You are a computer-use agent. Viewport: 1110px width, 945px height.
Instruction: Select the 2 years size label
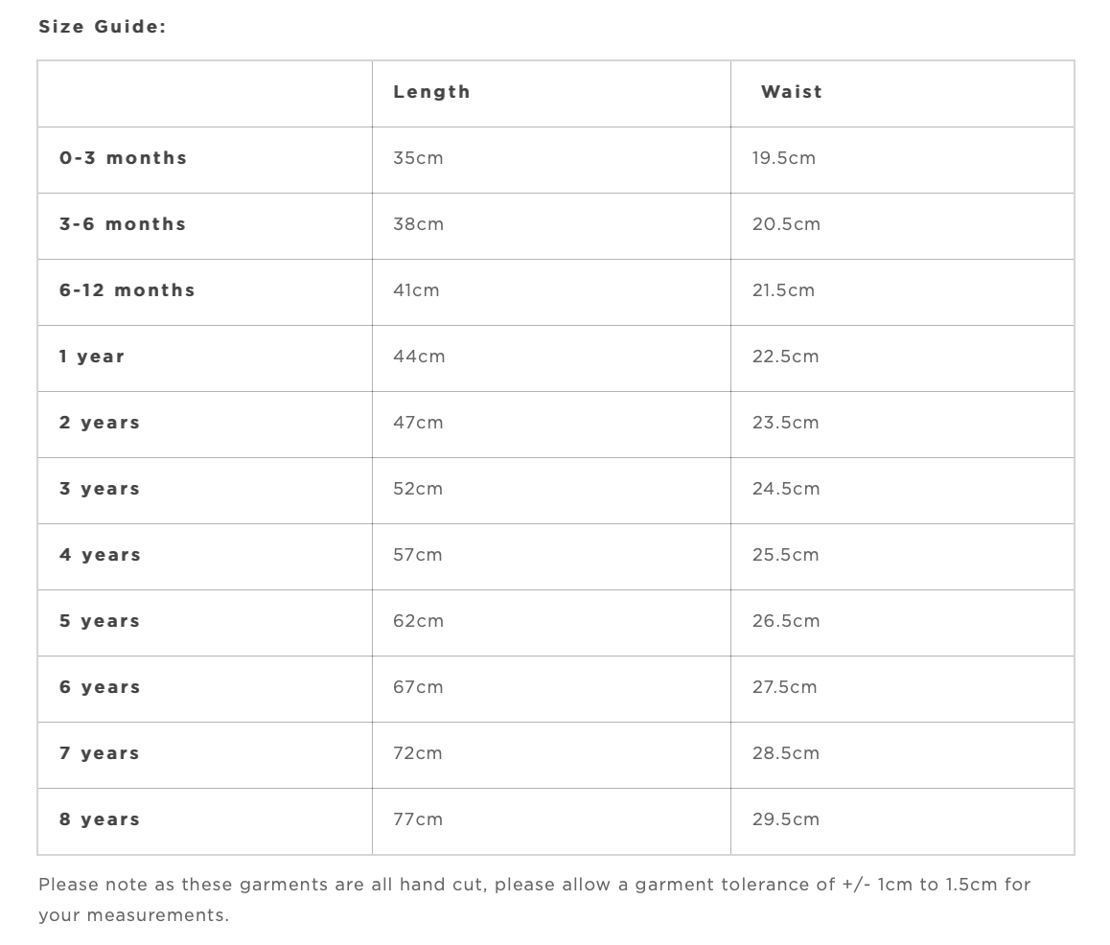(100, 423)
